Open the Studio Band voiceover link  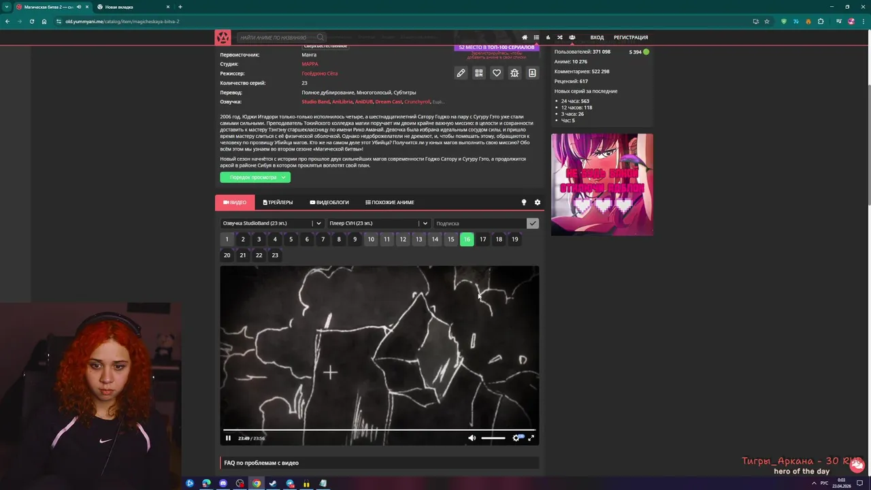tap(316, 102)
